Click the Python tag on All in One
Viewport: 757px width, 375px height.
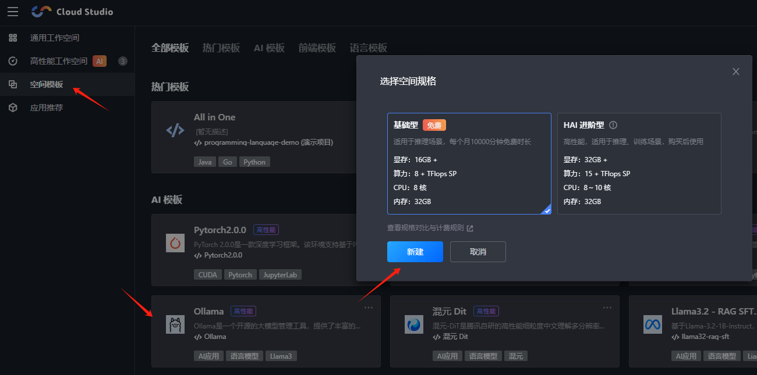254,162
